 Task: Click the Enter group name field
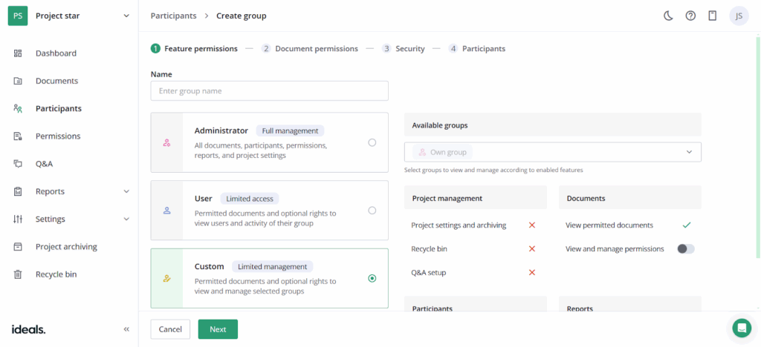[269, 90]
